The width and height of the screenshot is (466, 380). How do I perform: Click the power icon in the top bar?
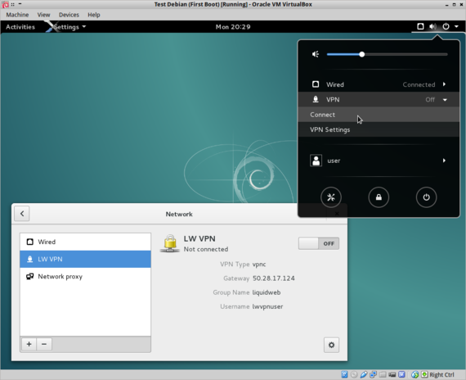446,26
